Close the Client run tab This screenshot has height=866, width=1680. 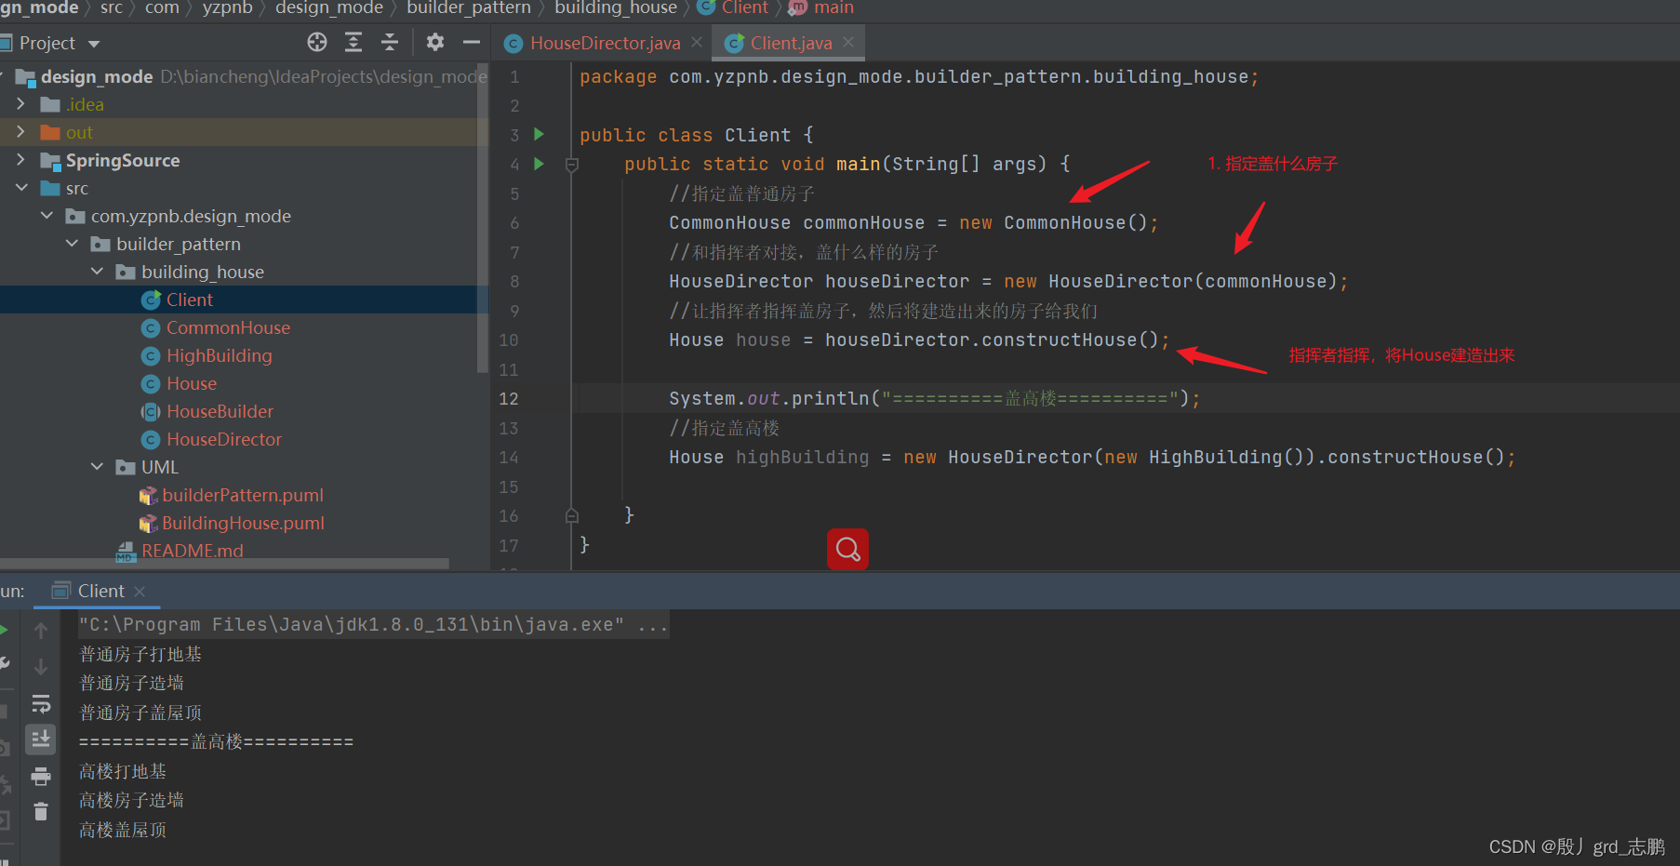[140, 592]
